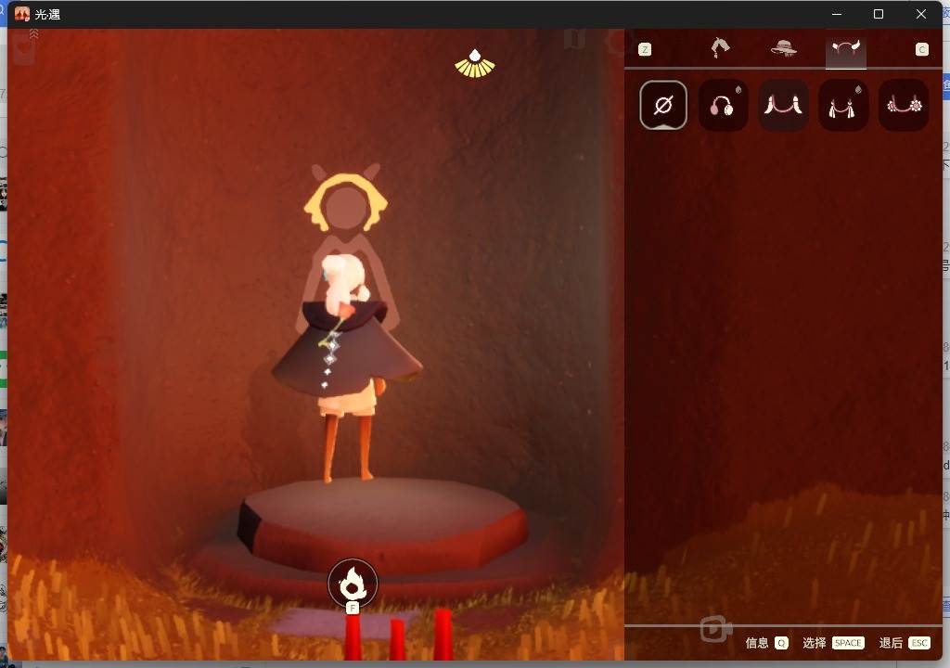This screenshot has height=668, width=950.
Task: Tap the flame action button marked F
Action: pos(353,584)
